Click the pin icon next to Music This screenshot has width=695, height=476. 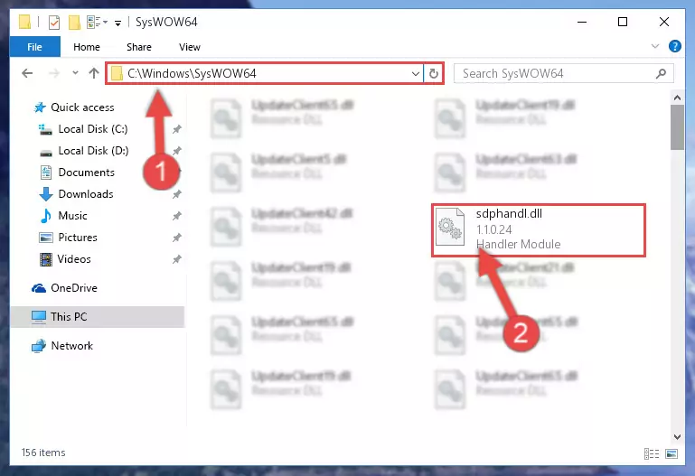click(177, 216)
